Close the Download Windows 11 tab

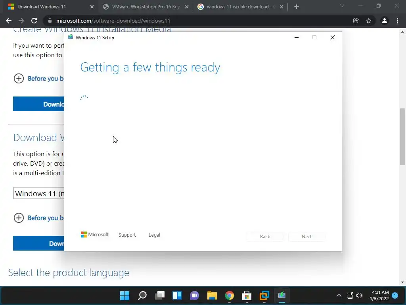[92, 7]
